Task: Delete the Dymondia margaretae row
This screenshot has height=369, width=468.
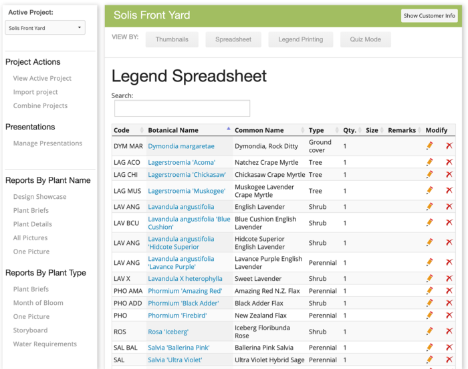Action: 449,145
